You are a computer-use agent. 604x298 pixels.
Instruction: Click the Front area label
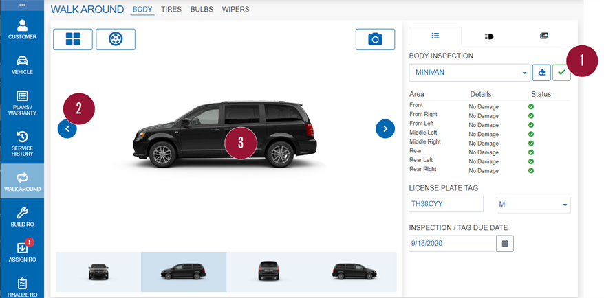pos(416,105)
